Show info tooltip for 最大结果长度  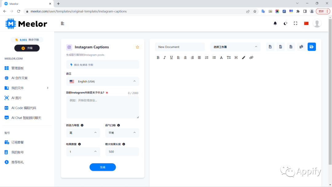(x=124, y=144)
